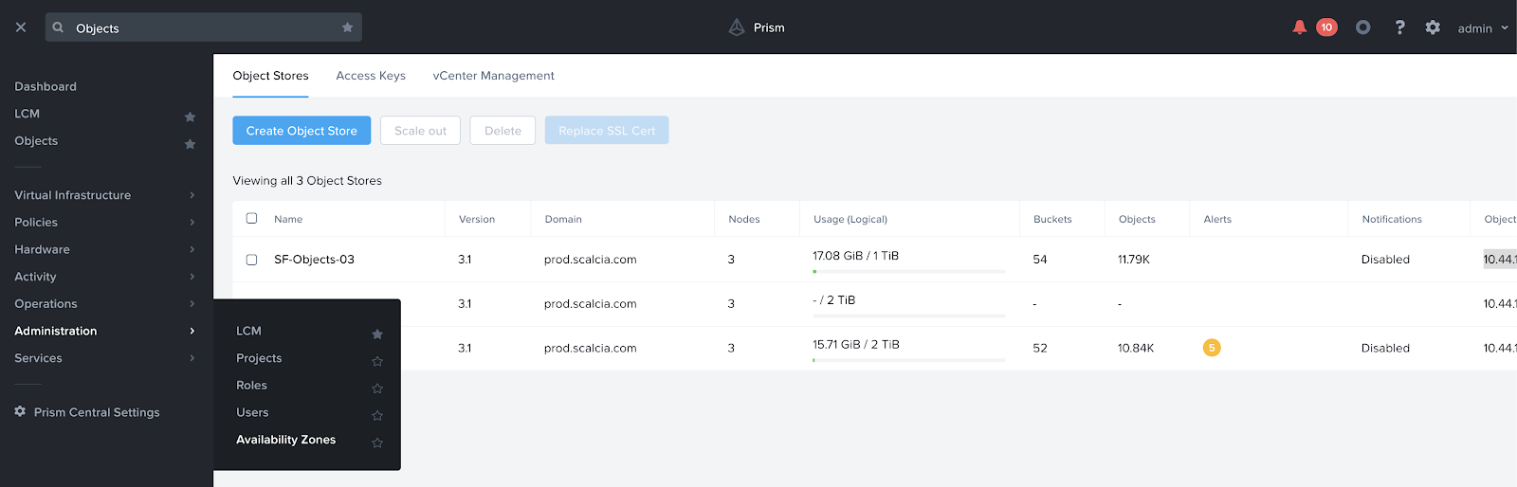Open the admin user dropdown
Viewport: 1517px width, 487px height.
pyautogui.click(x=1483, y=28)
